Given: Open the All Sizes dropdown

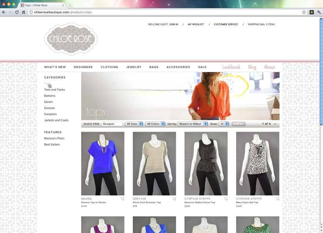Looking at the screenshot, I should tap(134, 124).
